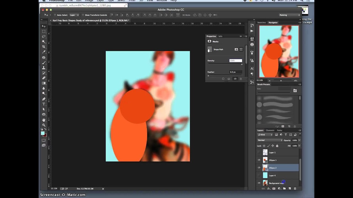Select the Brush tool
Viewport: 353px width, 198px height.
tap(44, 62)
